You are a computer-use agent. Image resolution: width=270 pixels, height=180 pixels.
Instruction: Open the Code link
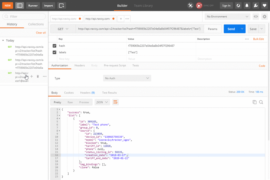[262, 66]
